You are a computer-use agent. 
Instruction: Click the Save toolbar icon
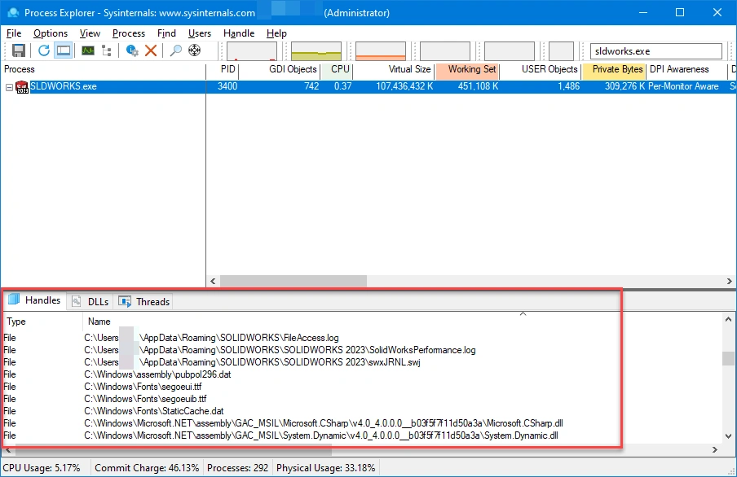coord(18,50)
